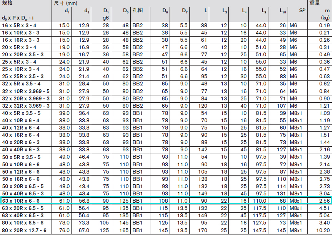Click the 尺寸 (mm) header

(x=65, y=3)
